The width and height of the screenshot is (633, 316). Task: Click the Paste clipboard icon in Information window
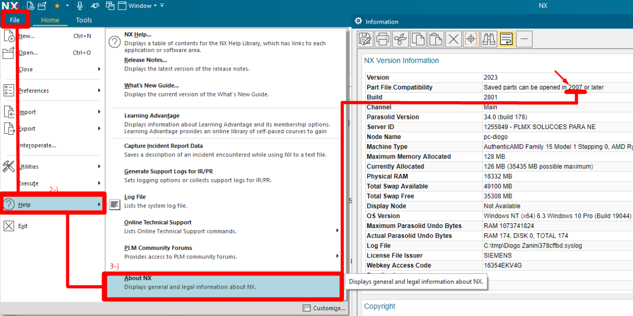pyautogui.click(x=436, y=38)
